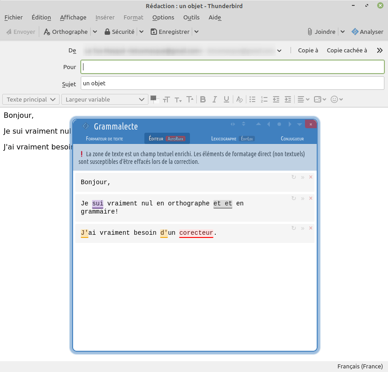Click the Sécurité lock button
Image resolution: width=388 pixels, height=372 pixels.
click(120, 32)
